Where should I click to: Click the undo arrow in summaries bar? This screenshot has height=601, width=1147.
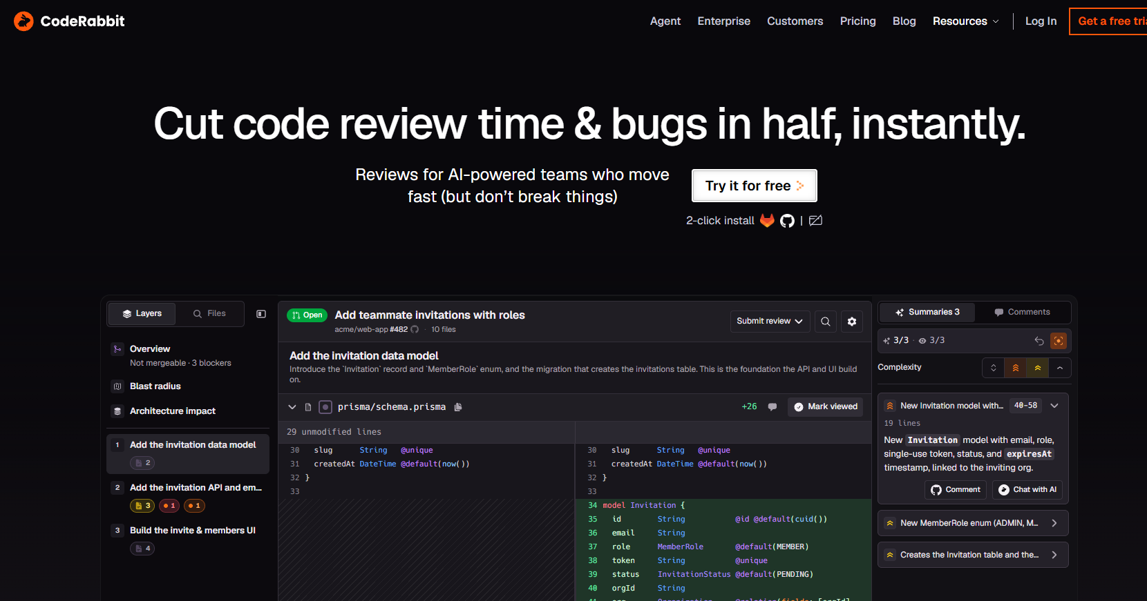1039,341
